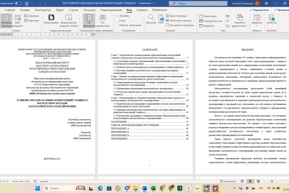Expand the Макросы dropdown

(x=257, y=26)
